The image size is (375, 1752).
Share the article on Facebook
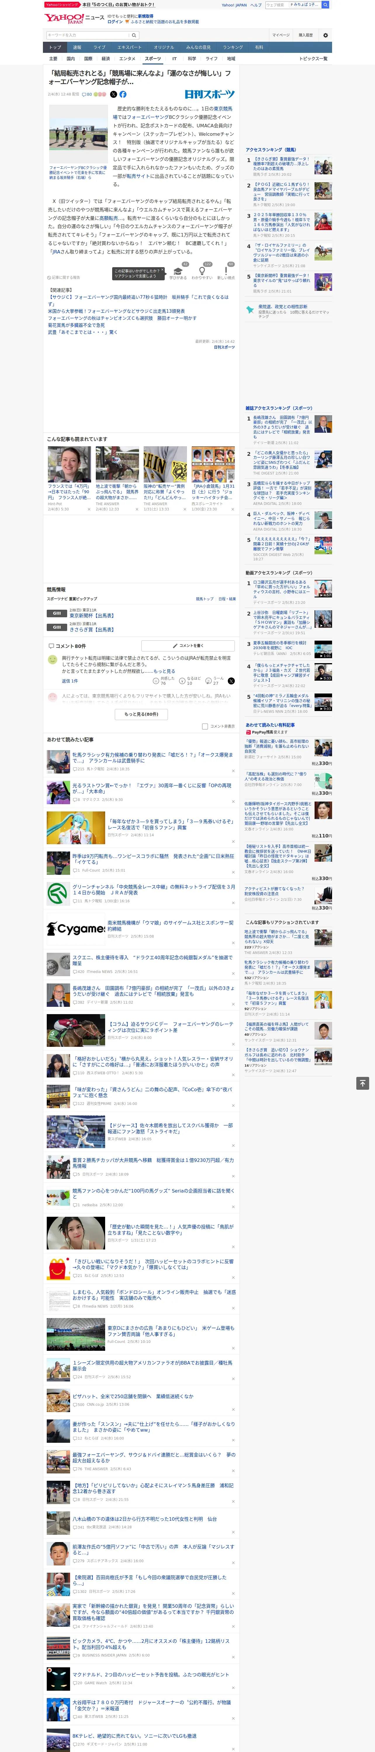(123, 95)
